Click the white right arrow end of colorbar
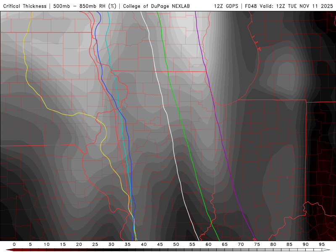This screenshot has height=252, width=336. (x=326, y=250)
